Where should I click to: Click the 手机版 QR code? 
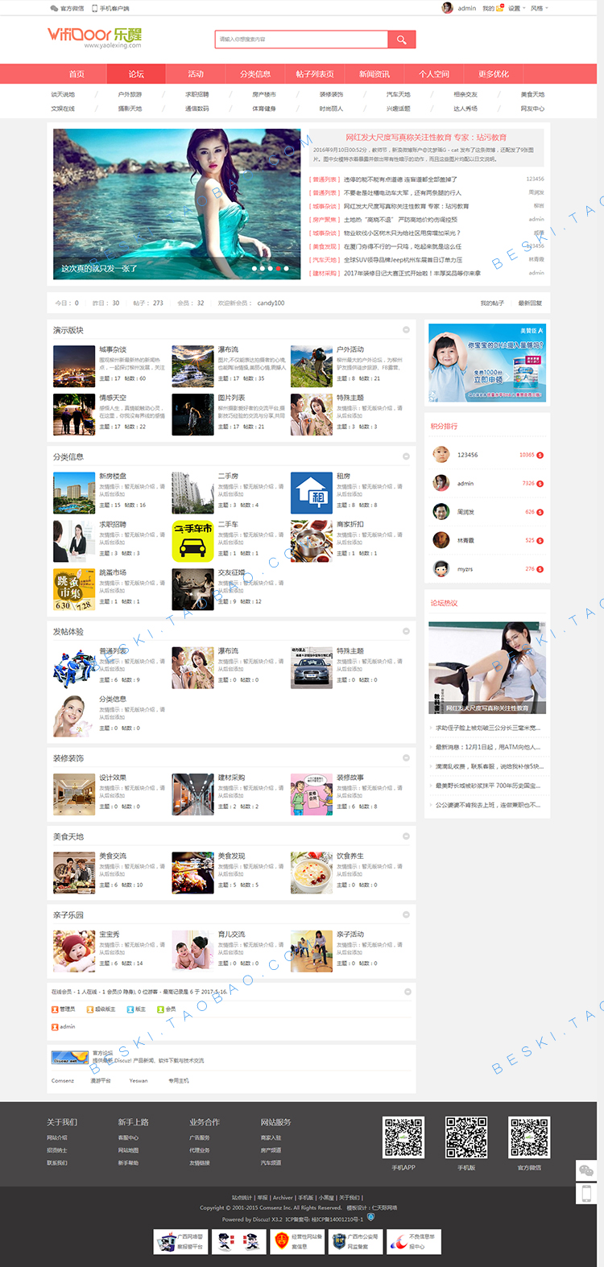pos(466,1137)
